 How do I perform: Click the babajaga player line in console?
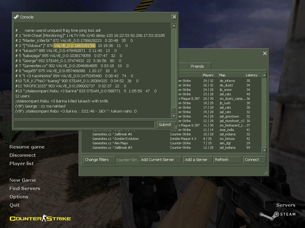(69, 56)
